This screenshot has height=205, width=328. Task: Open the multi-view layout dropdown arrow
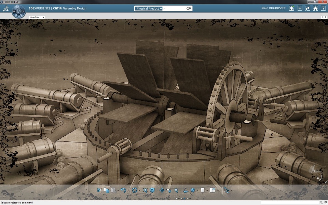(217, 190)
